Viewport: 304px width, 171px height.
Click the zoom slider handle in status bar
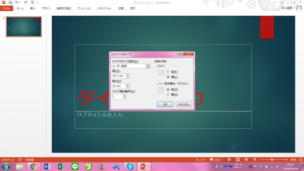(272, 160)
